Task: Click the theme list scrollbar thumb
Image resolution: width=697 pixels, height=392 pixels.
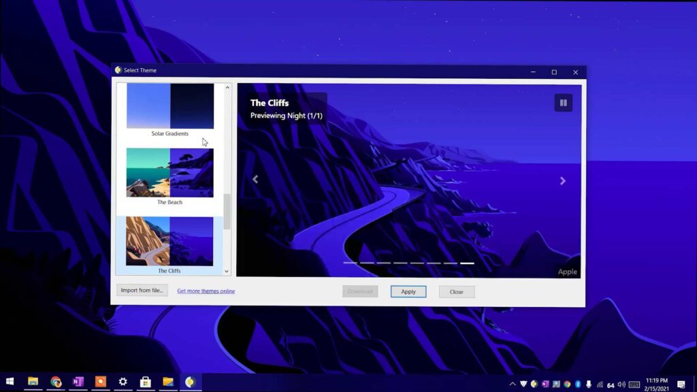Action: click(227, 212)
